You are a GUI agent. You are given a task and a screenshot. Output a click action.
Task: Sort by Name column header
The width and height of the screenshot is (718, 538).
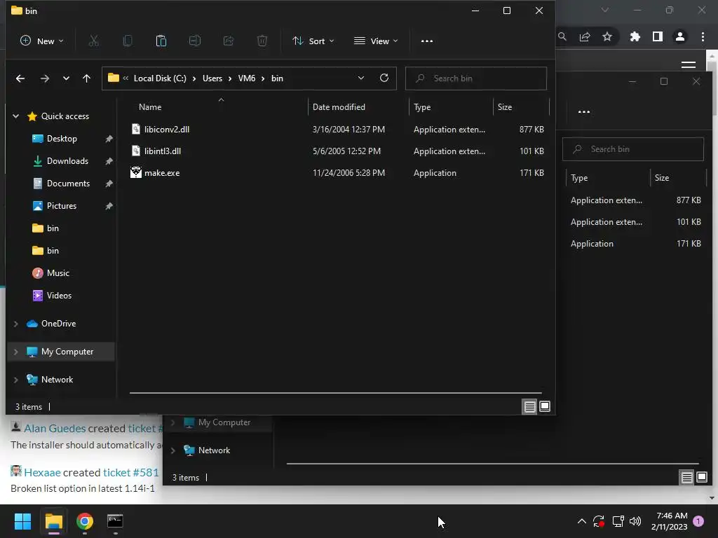[150, 107]
